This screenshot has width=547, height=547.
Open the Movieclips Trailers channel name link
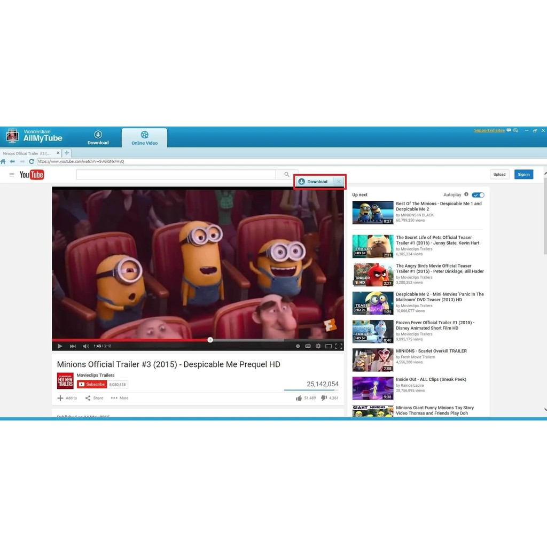point(96,376)
